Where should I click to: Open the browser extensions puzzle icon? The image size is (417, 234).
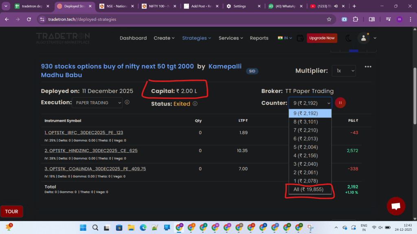356,19
